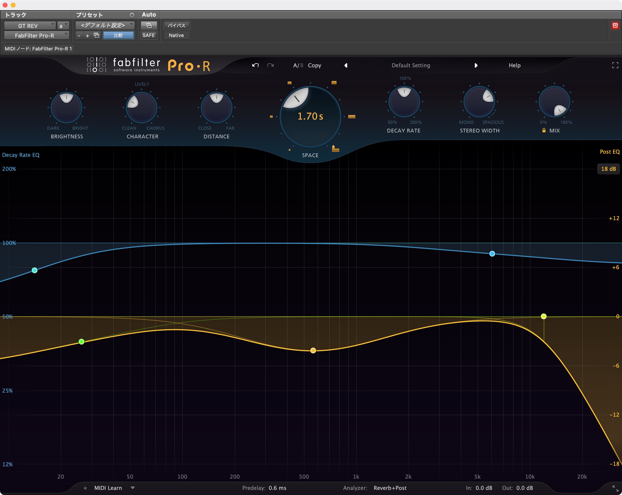Viewport: 622px width, 495px height.
Task: Select the green Post EQ low band node
Action: [81, 342]
